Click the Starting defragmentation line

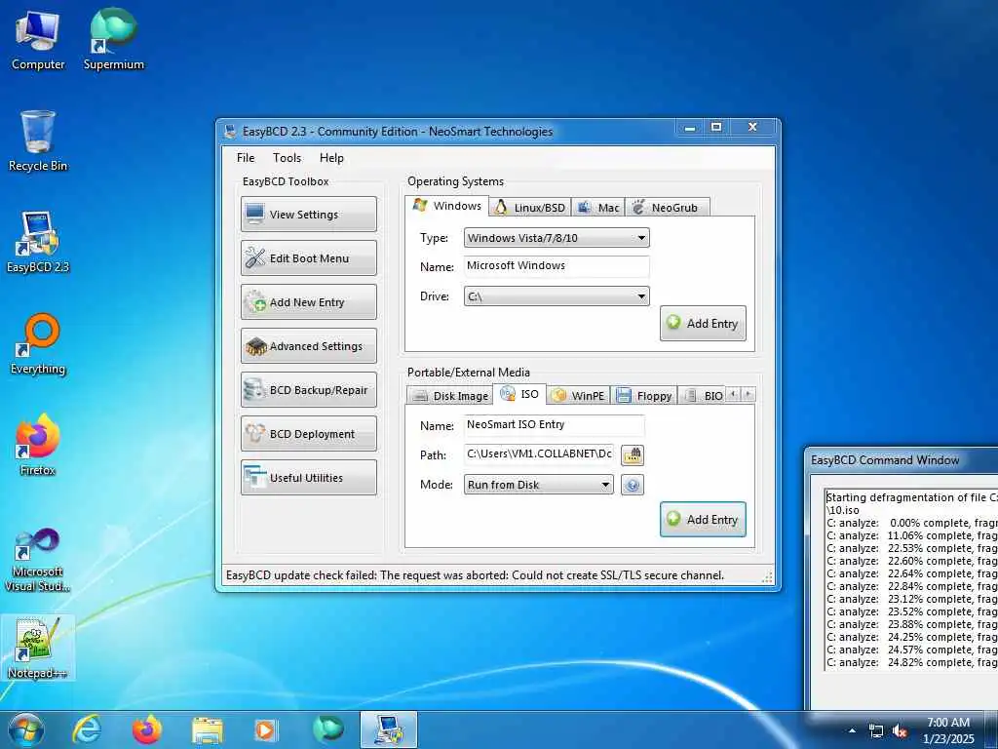(911, 497)
